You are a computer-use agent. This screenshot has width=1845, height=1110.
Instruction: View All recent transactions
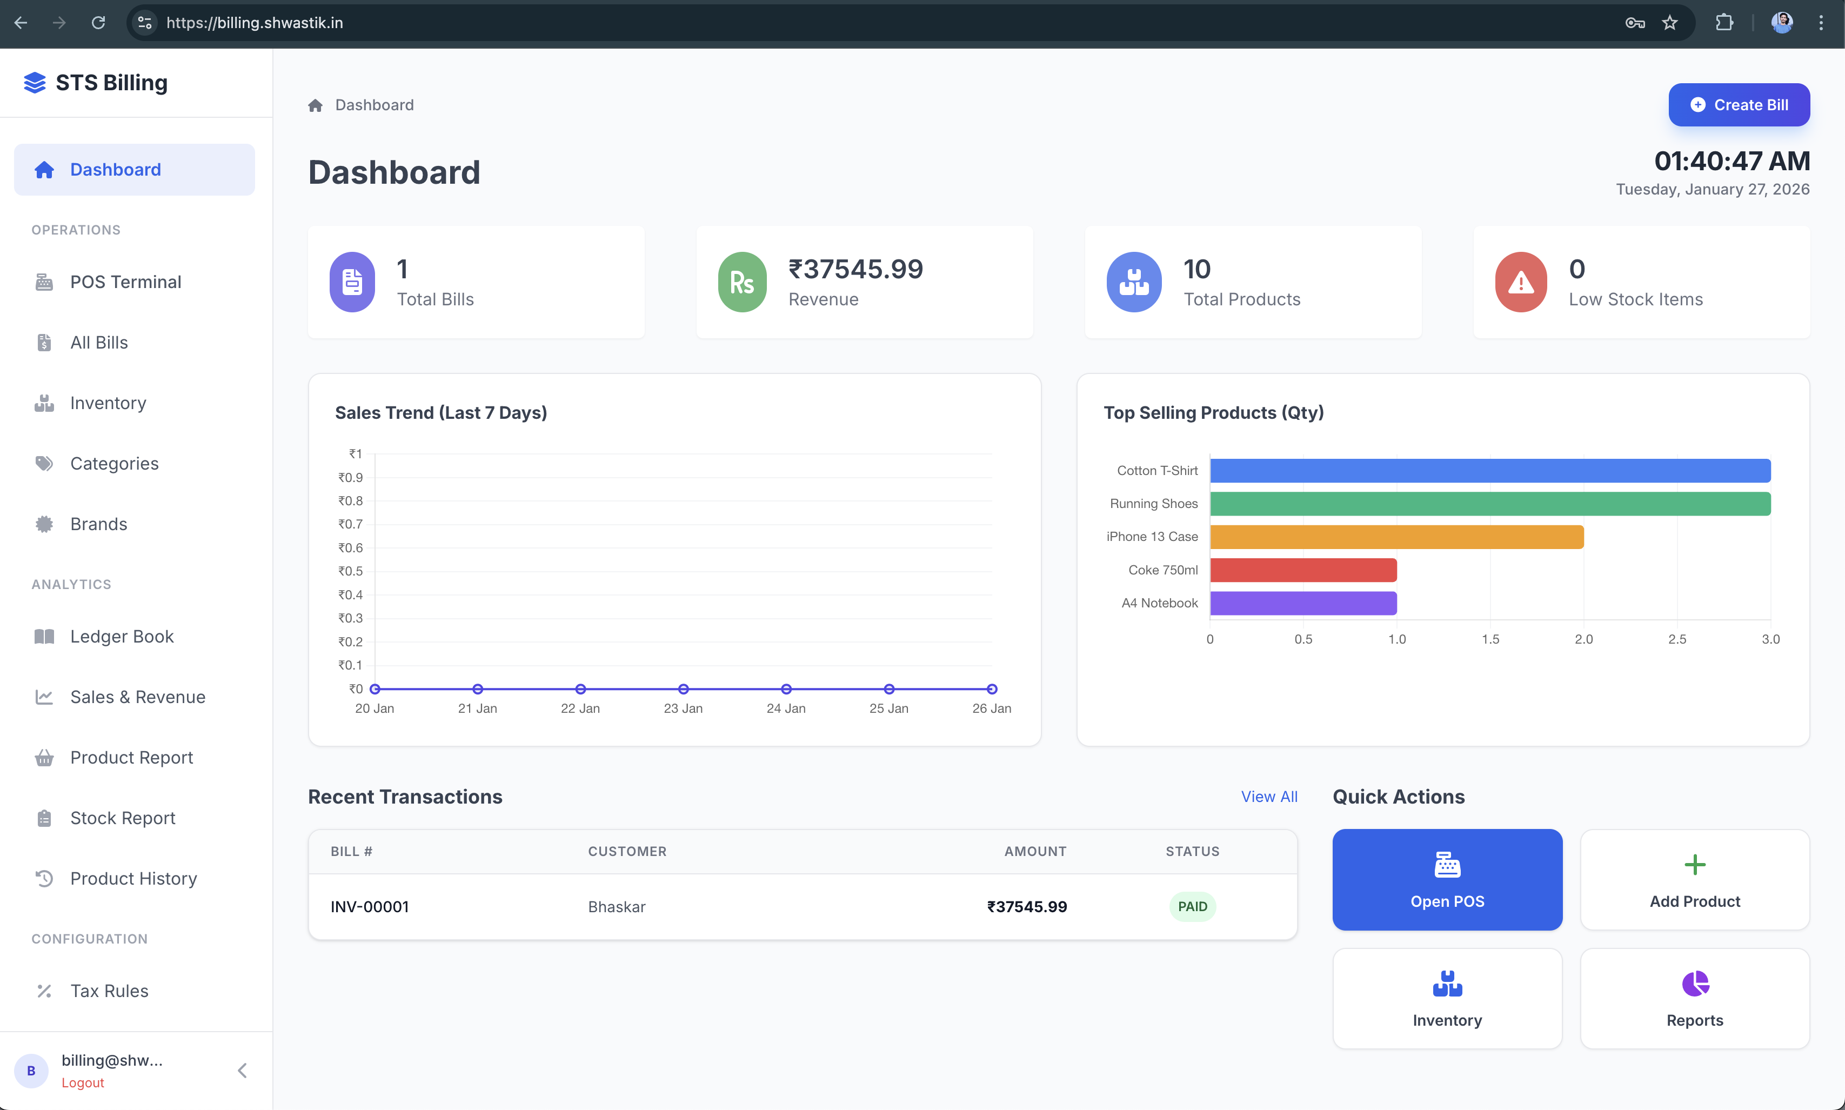[1268, 796]
